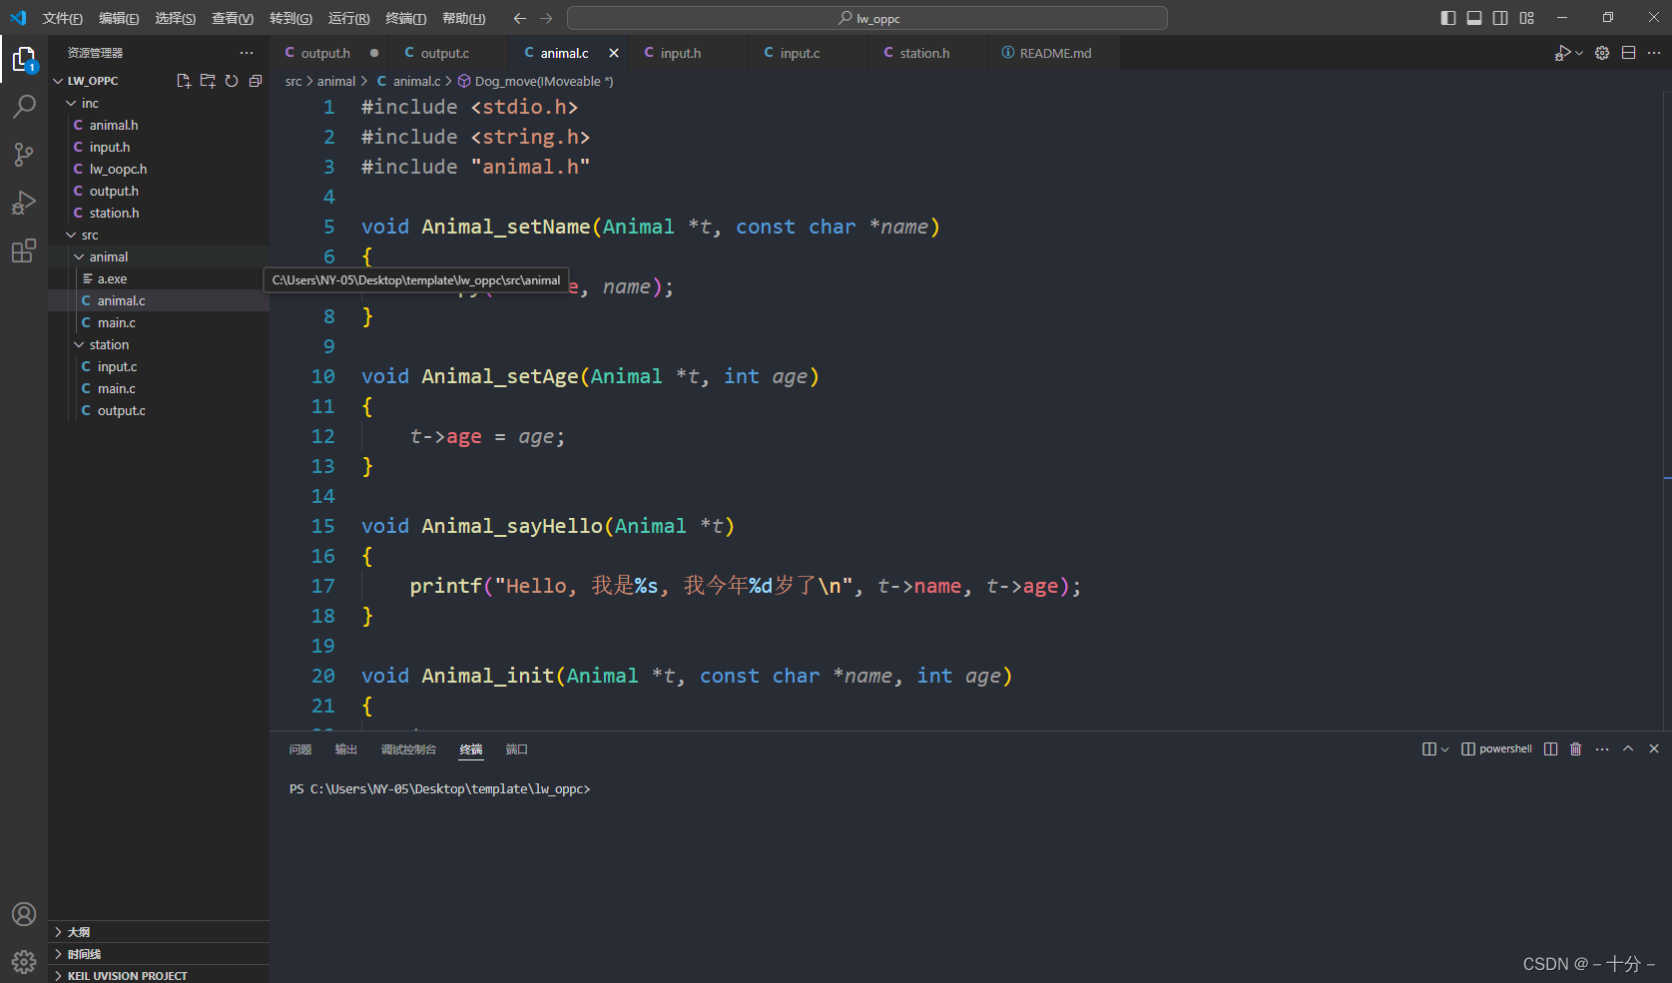Open terminal panel more actions
1672x983 pixels.
click(x=1602, y=748)
